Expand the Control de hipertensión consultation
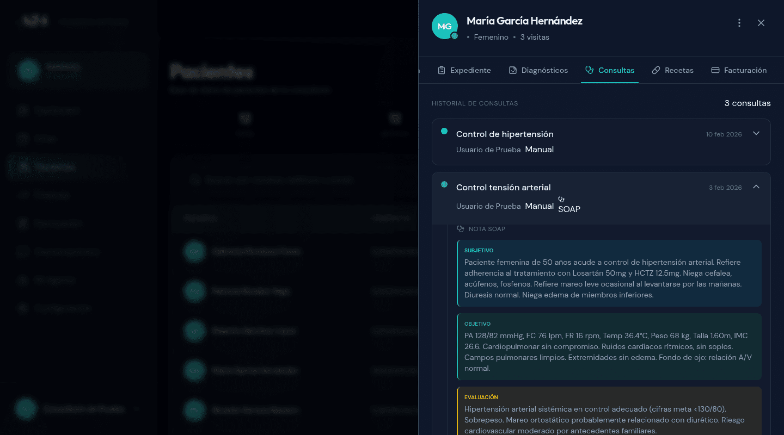The image size is (784, 435). 756,134
